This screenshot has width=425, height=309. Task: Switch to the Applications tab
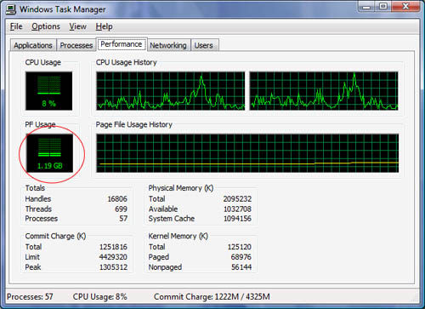33,45
